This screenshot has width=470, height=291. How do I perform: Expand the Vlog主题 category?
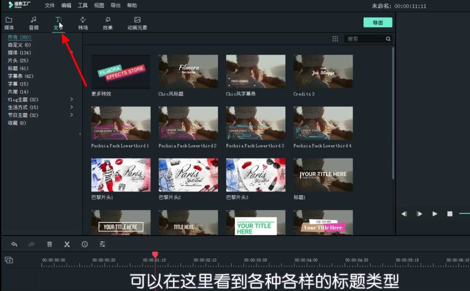[72, 99]
